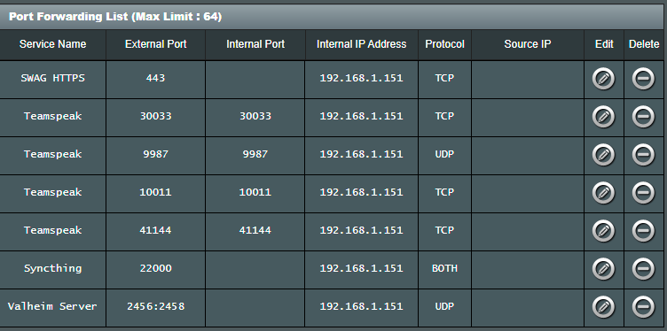
Task: Select the Syncthing service name cell
Action: tap(52, 269)
